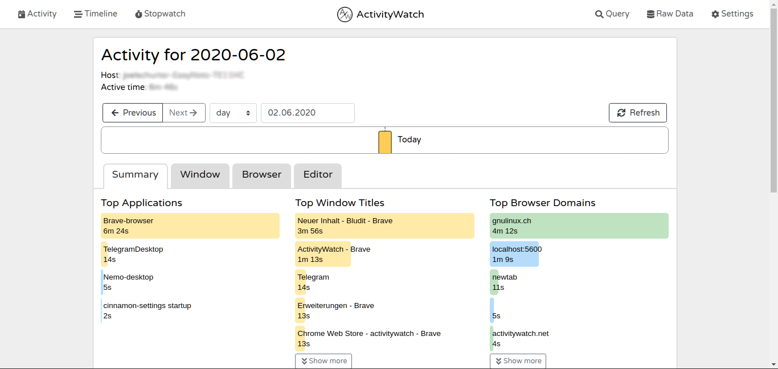Click the localhost:5600 domain entry
The height and width of the screenshot is (369, 778).
pos(517,254)
